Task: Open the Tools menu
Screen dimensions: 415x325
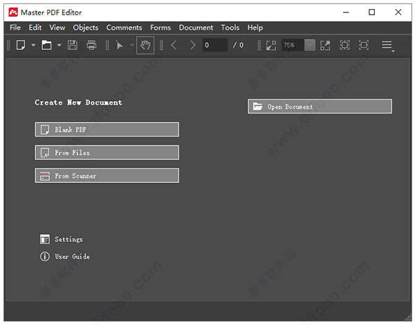Action: pos(230,28)
